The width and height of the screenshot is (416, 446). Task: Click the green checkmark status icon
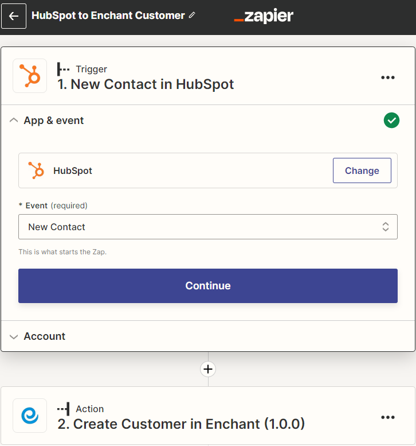(x=391, y=121)
